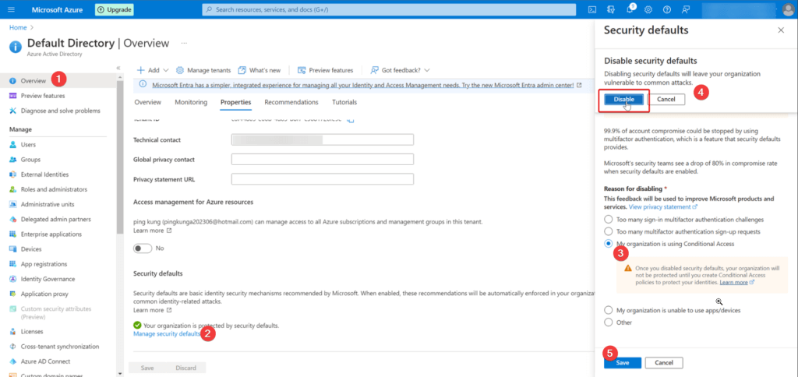Screen dimensions: 798x377
Task: Click Cancel in Disable security defaults dialog
Action: point(666,99)
